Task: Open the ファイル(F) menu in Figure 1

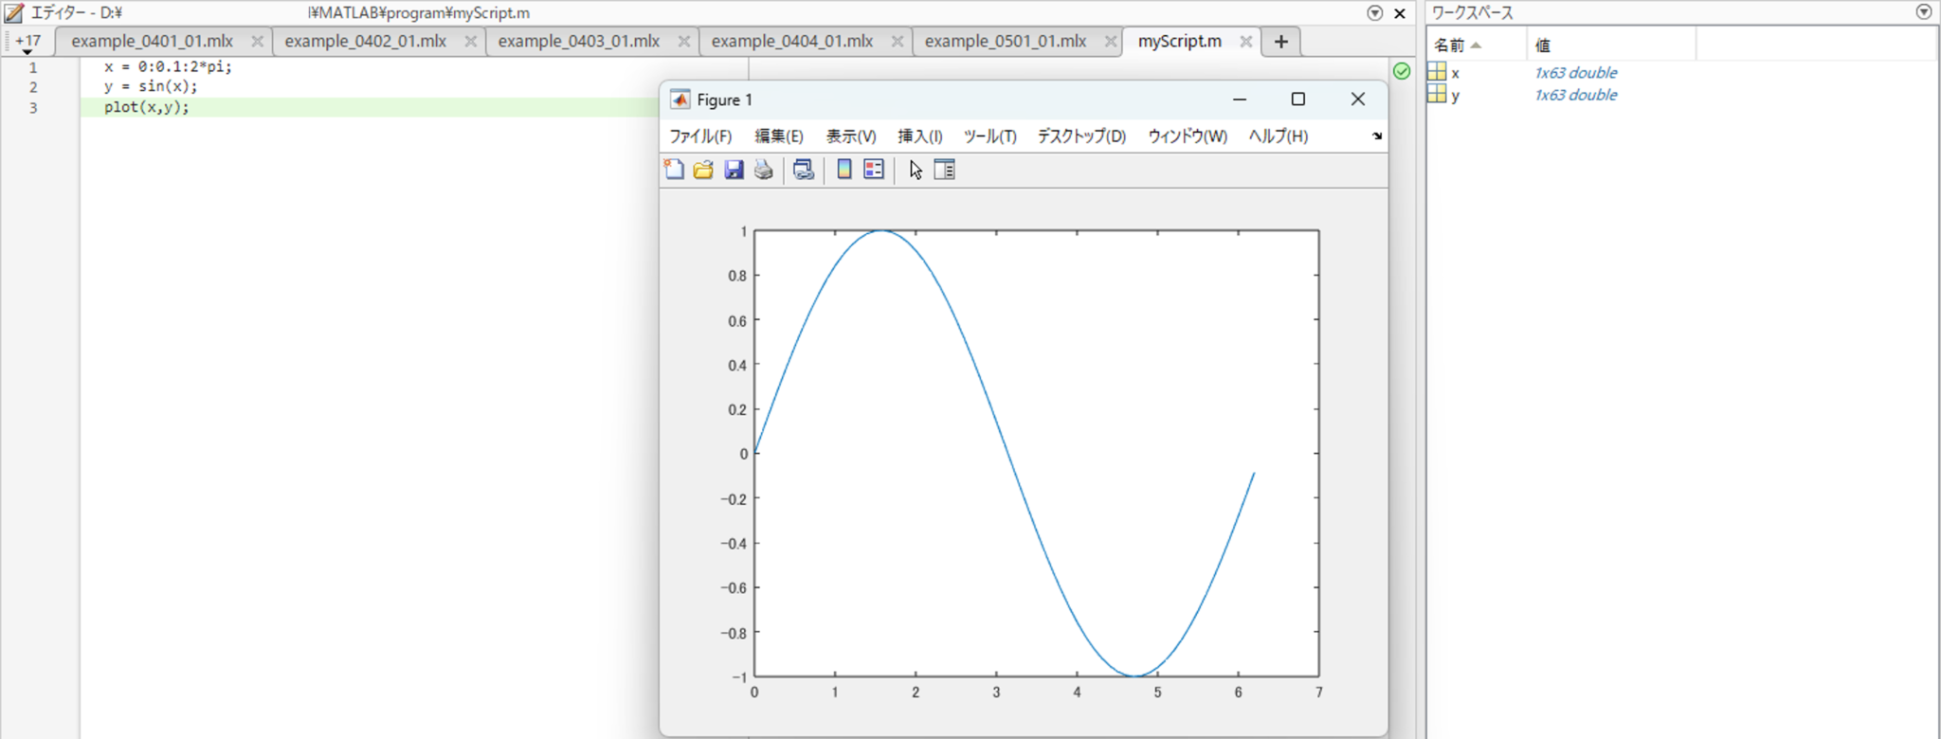Action: pyautogui.click(x=700, y=136)
